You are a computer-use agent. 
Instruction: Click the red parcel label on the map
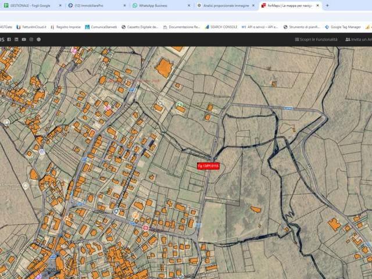click(208, 166)
